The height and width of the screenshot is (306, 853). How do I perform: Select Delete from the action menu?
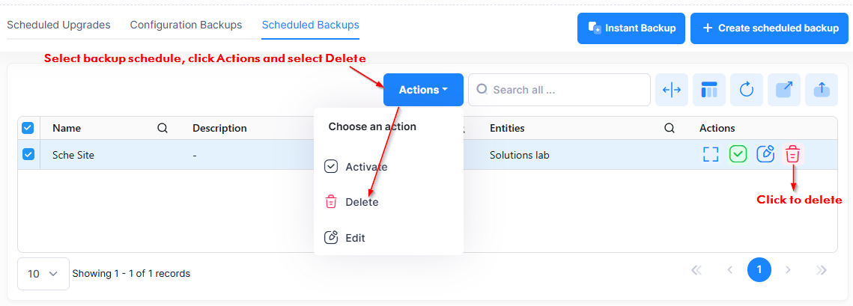tap(361, 202)
